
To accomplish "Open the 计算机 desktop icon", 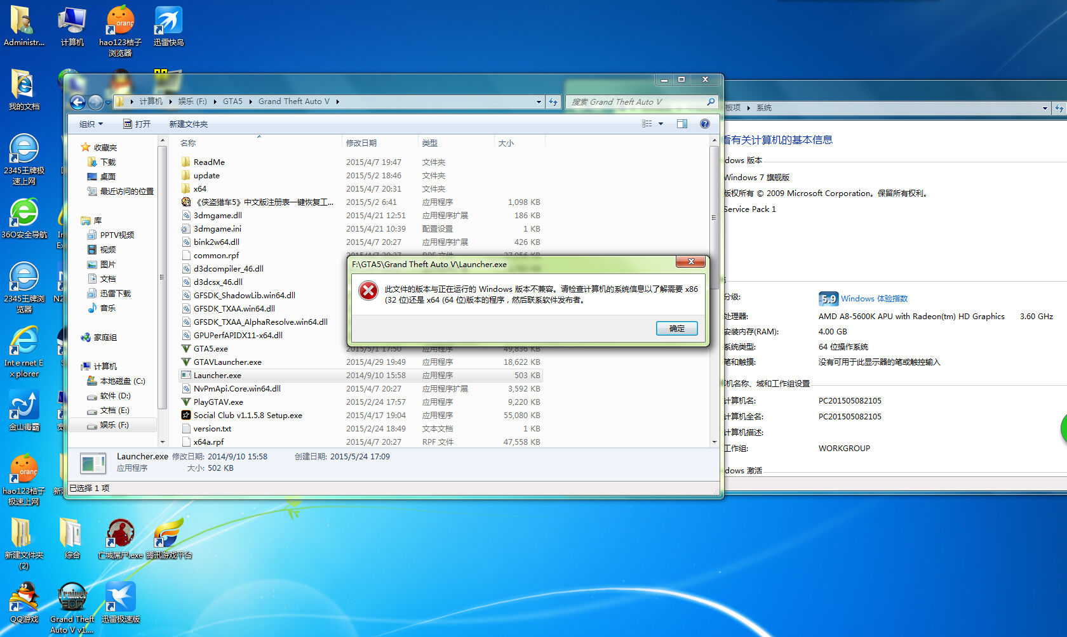I will click(72, 27).
